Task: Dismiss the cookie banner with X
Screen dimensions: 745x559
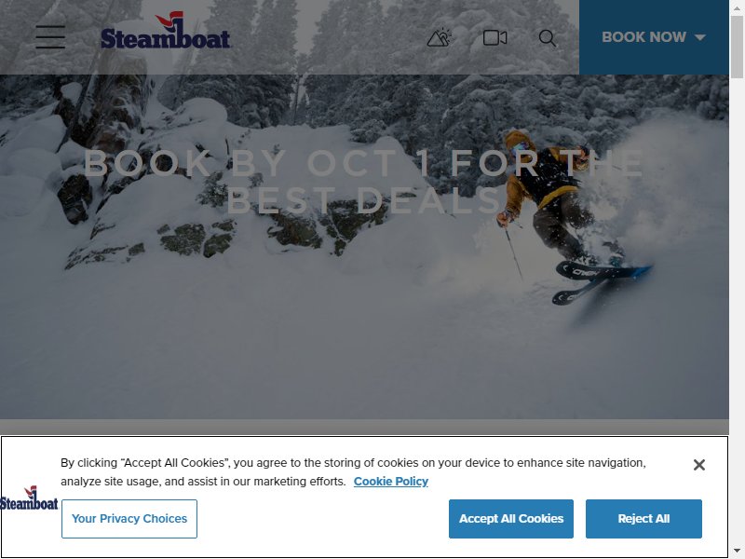Action: point(699,464)
